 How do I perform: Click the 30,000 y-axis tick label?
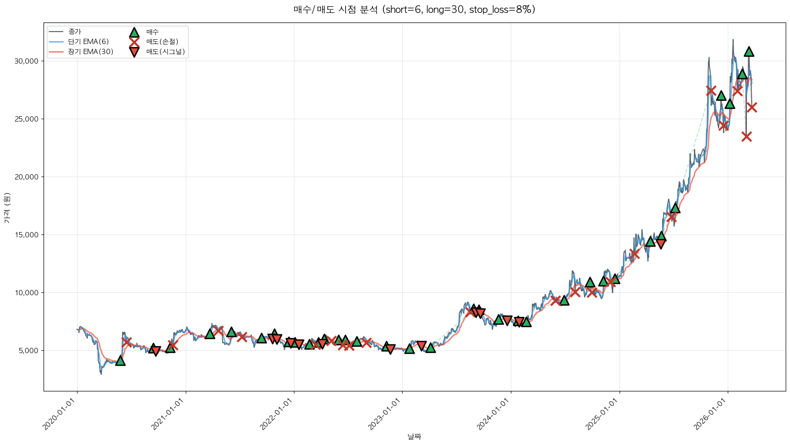pos(27,61)
